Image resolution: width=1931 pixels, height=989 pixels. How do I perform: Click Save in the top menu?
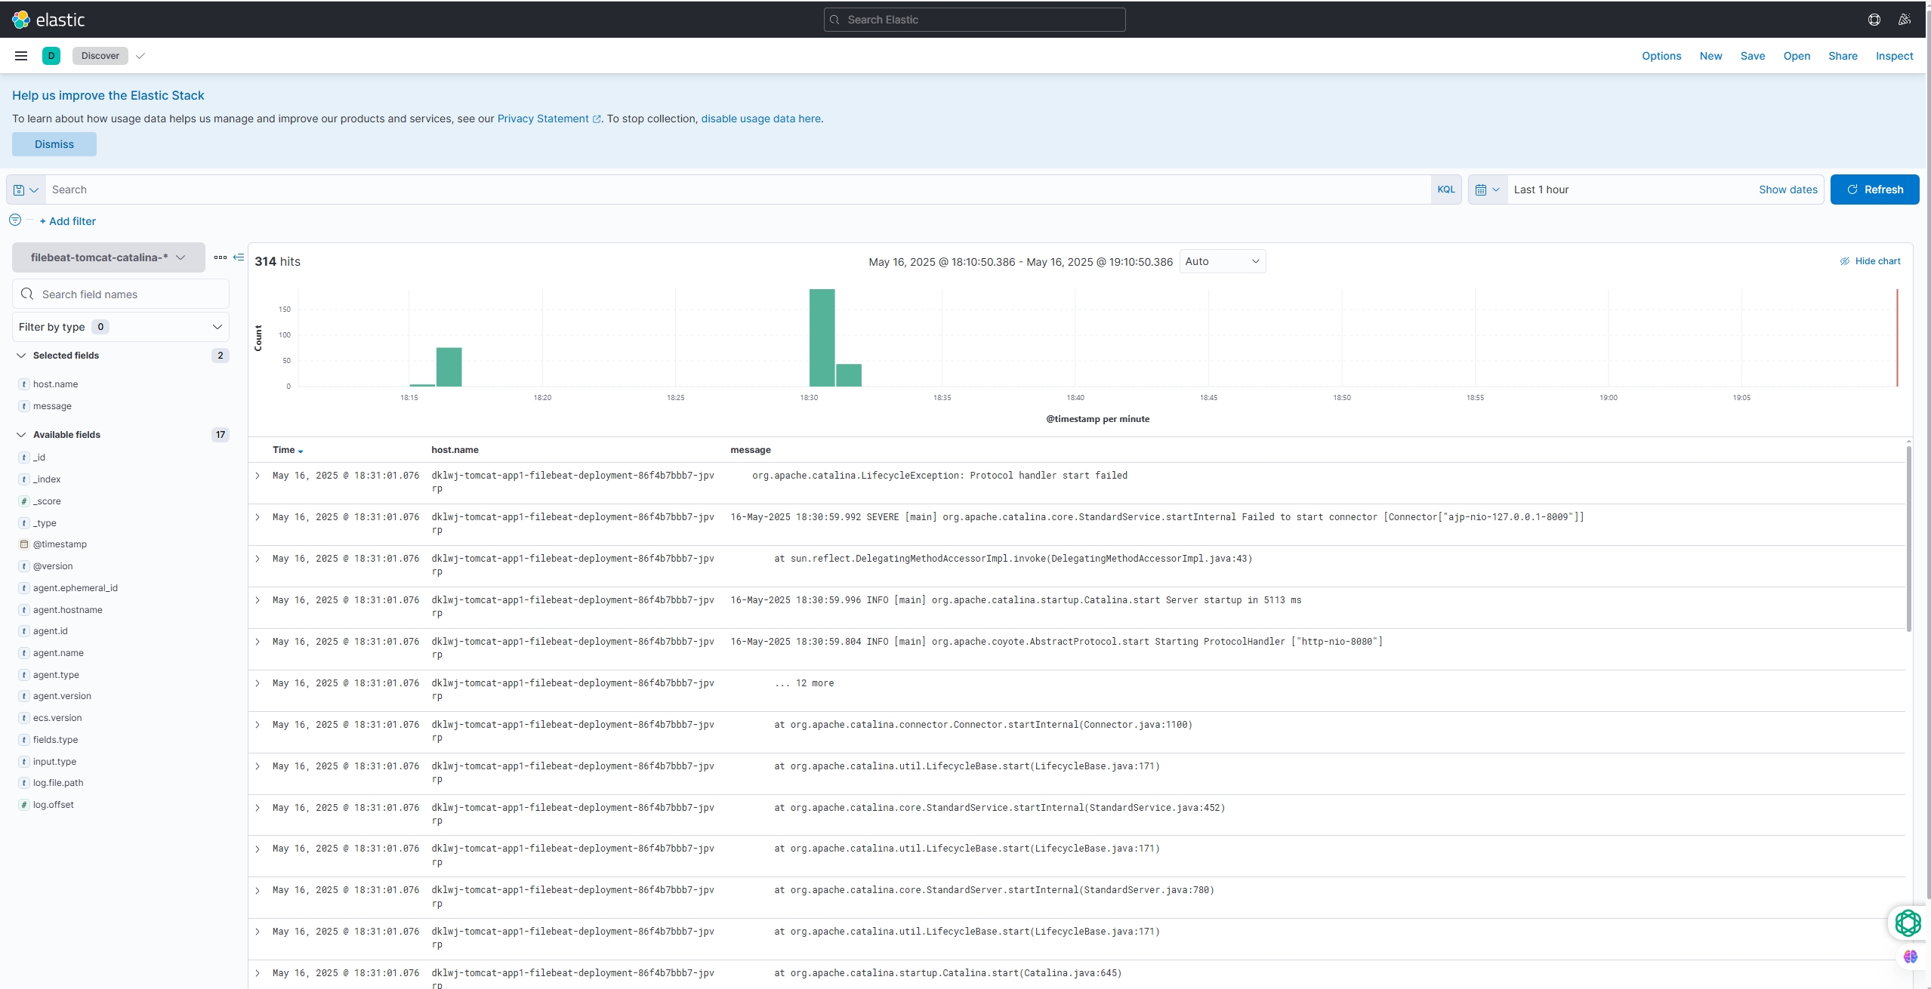pyautogui.click(x=1752, y=56)
